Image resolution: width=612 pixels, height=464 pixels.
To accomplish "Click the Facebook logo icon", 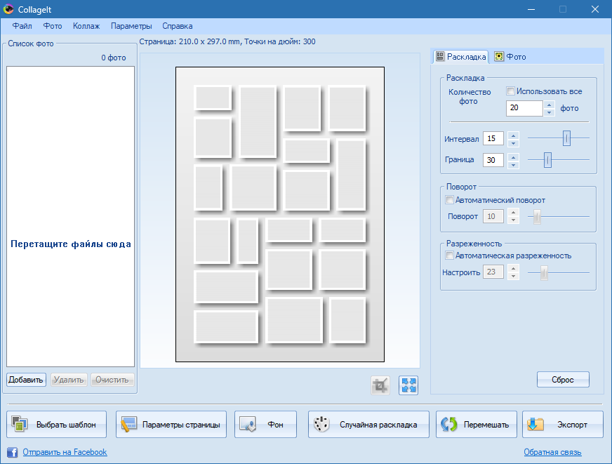I will point(12,452).
